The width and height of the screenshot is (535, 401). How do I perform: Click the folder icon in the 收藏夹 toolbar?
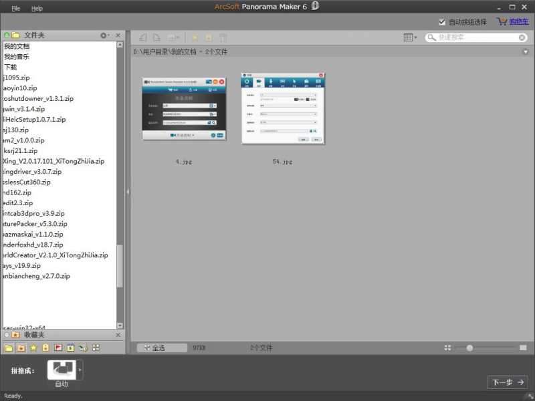click(x=8, y=348)
